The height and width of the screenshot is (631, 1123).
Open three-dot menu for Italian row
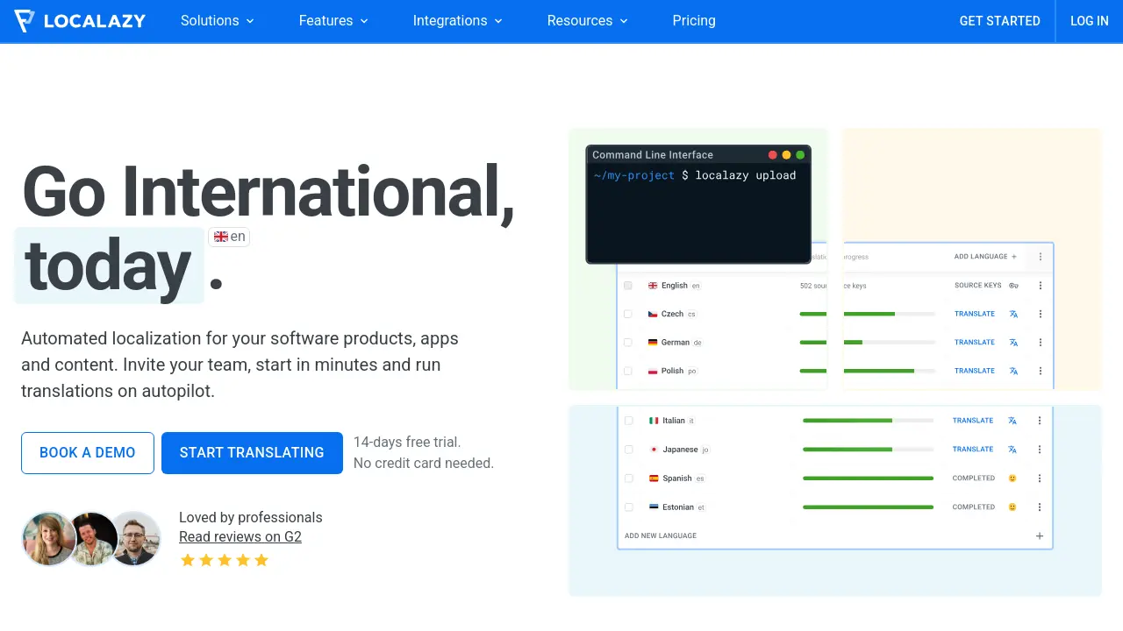click(x=1040, y=421)
